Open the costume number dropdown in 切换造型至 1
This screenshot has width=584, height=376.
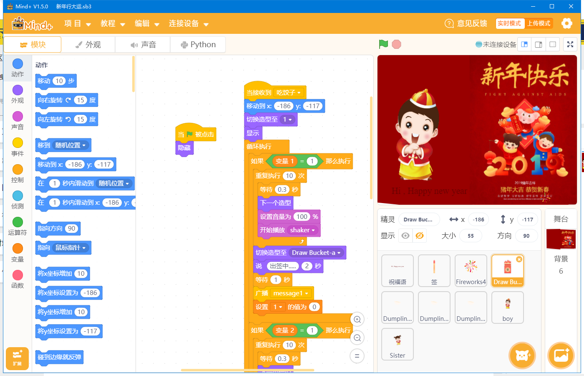(288, 119)
